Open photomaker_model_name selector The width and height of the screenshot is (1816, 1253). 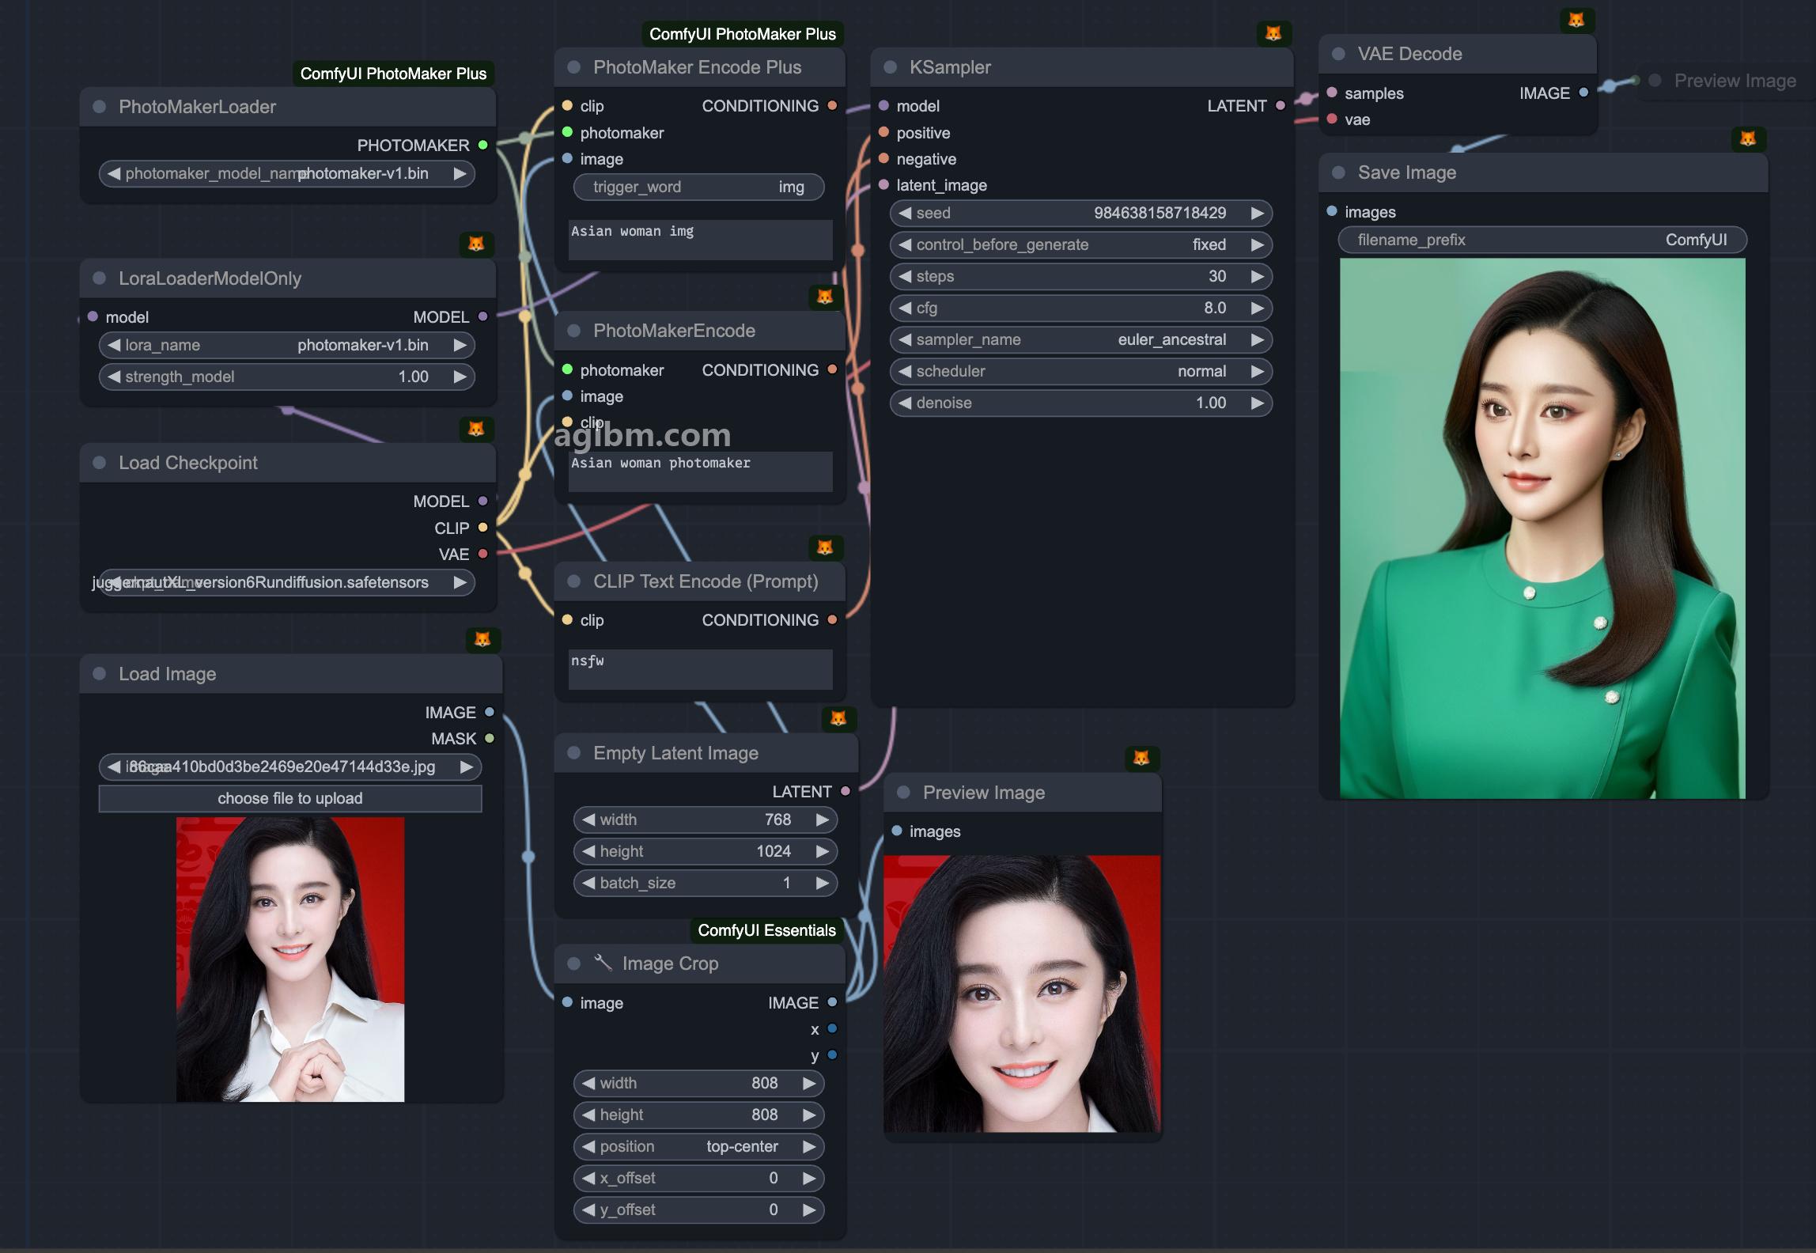tap(286, 173)
